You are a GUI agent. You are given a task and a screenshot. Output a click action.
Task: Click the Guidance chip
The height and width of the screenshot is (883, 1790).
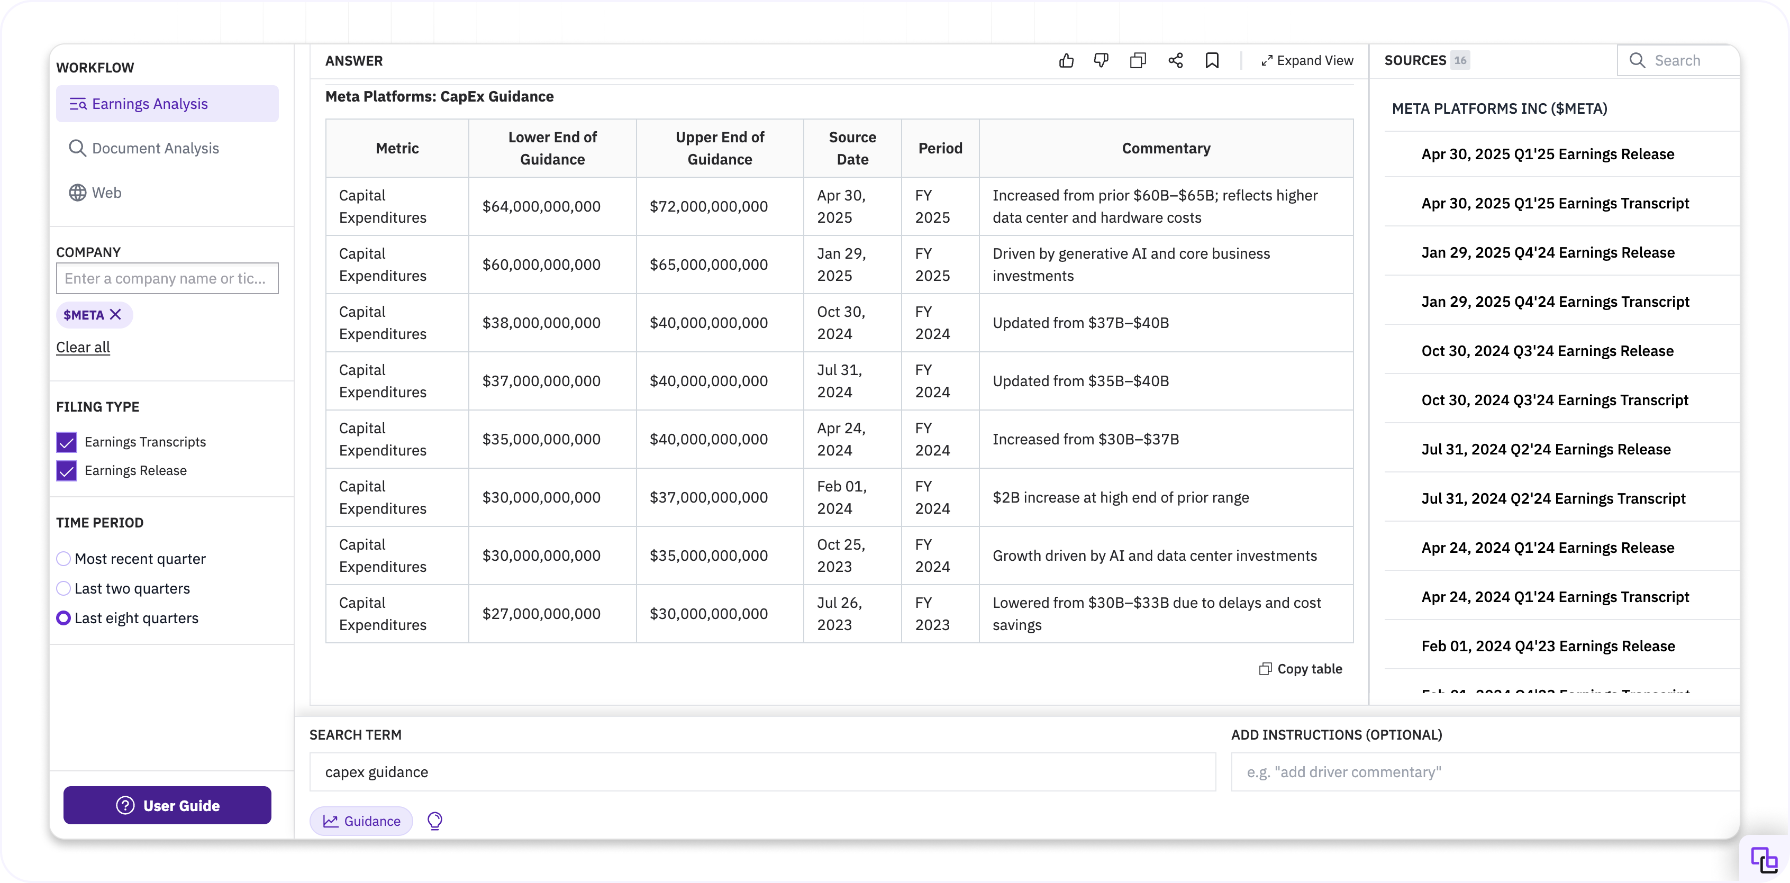click(x=361, y=821)
